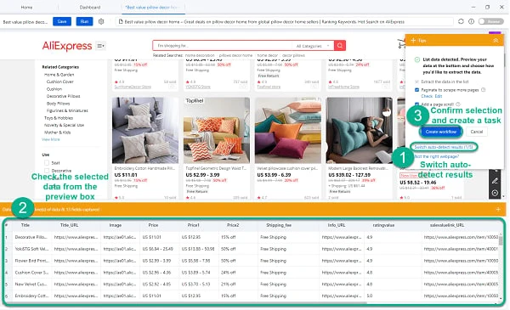
Task: Click the pencil edit icon on the dark sidebar
Action: click(x=495, y=181)
